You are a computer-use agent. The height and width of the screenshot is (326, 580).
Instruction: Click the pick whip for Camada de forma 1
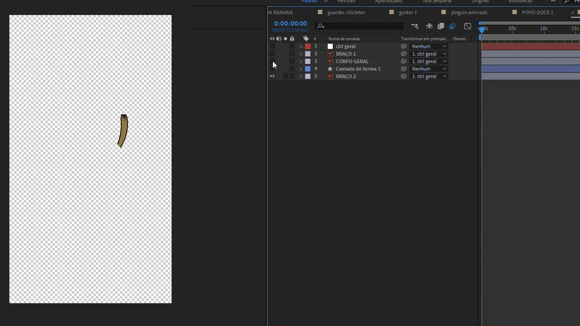coord(403,69)
